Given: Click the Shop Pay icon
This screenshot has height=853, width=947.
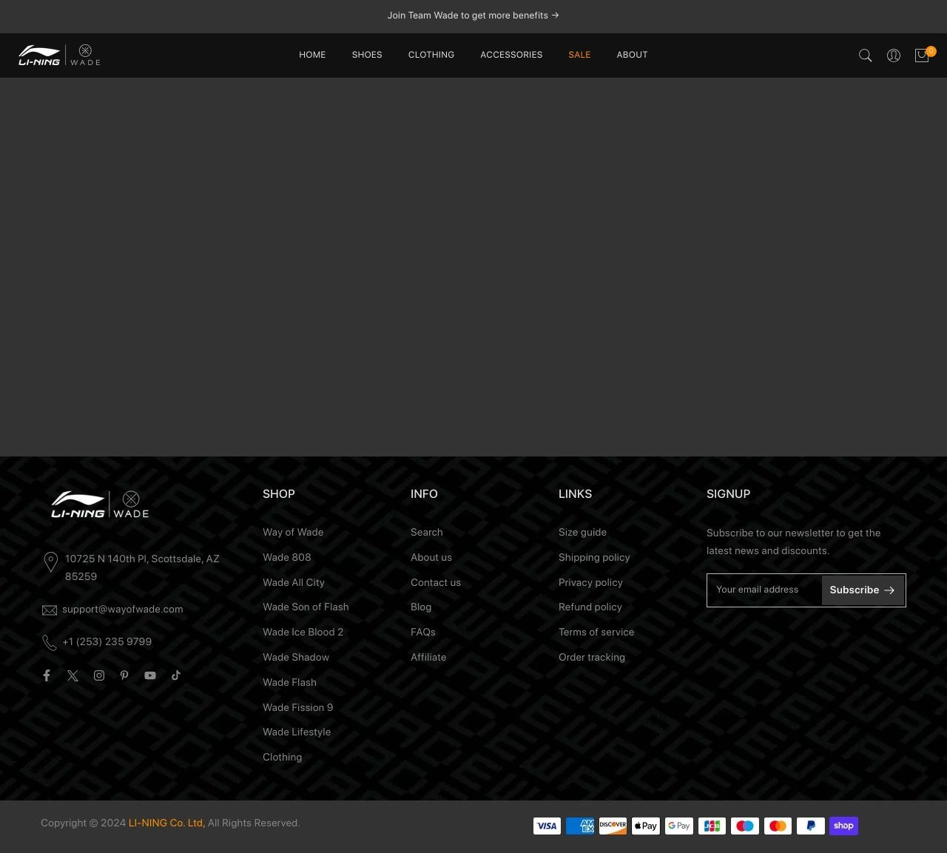Looking at the screenshot, I should [844, 826].
